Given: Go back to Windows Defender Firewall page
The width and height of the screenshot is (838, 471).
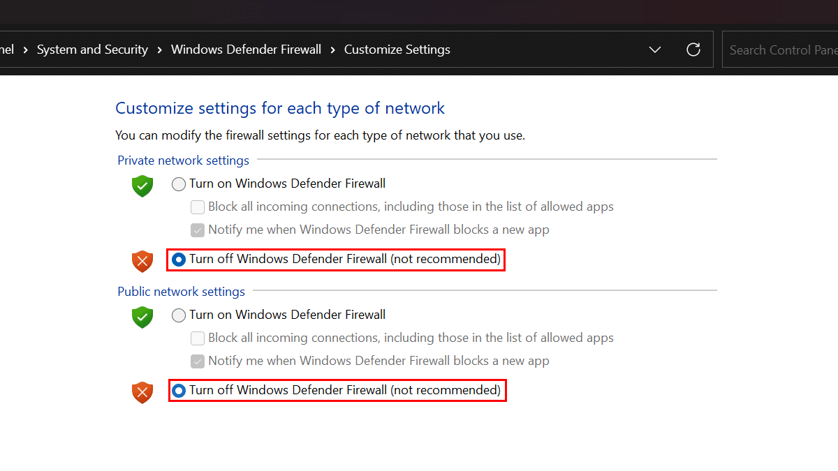Looking at the screenshot, I should tap(246, 49).
